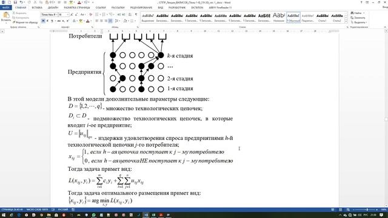388x218 pixels.
Task: Toggle subscript formatting
Action: click(x=63, y=21)
